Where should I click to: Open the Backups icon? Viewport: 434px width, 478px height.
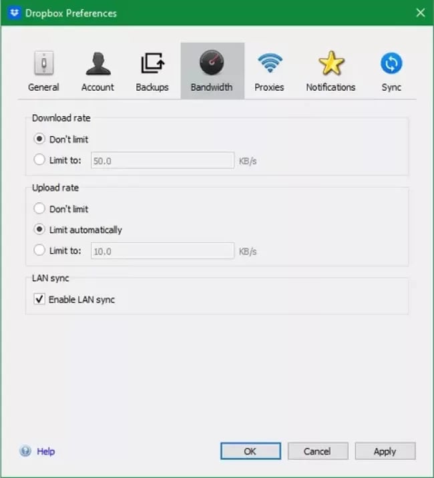152,63
